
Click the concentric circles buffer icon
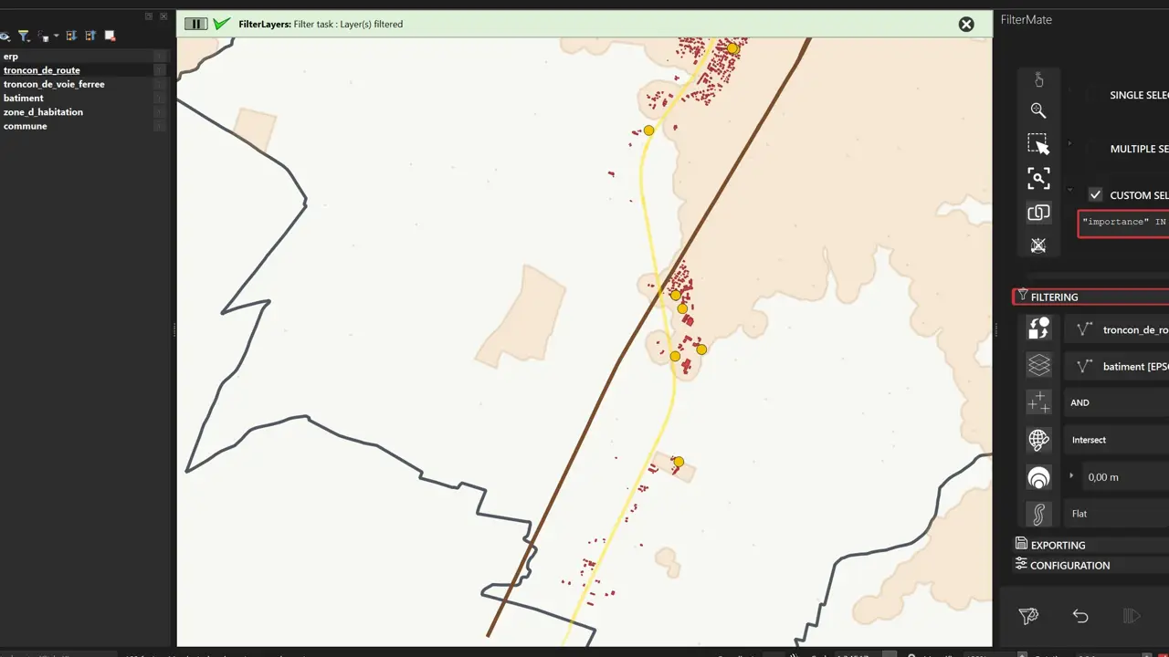[x=1038, y=477]
